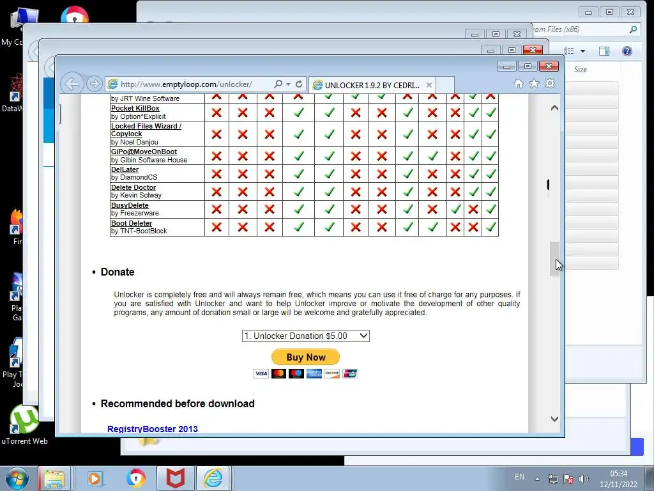The width and height of the screenshot is (654, 491).
Task: Click the American Express card icon
Action: (314, 373)
